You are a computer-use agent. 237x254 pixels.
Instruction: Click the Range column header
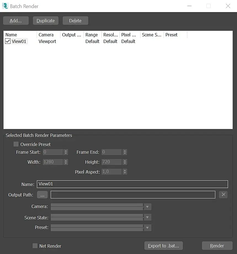[x=93, y=35]
